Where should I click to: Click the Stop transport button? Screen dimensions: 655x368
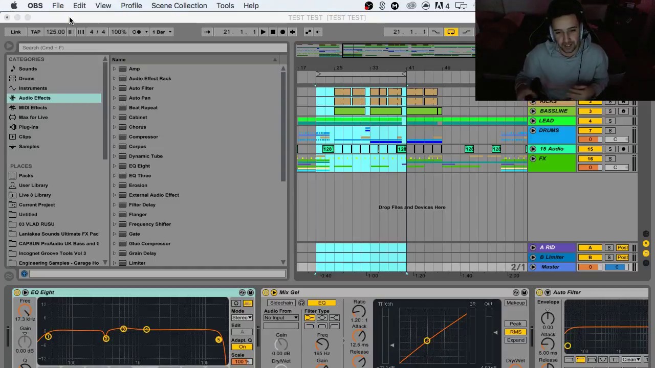click(273, 32)
